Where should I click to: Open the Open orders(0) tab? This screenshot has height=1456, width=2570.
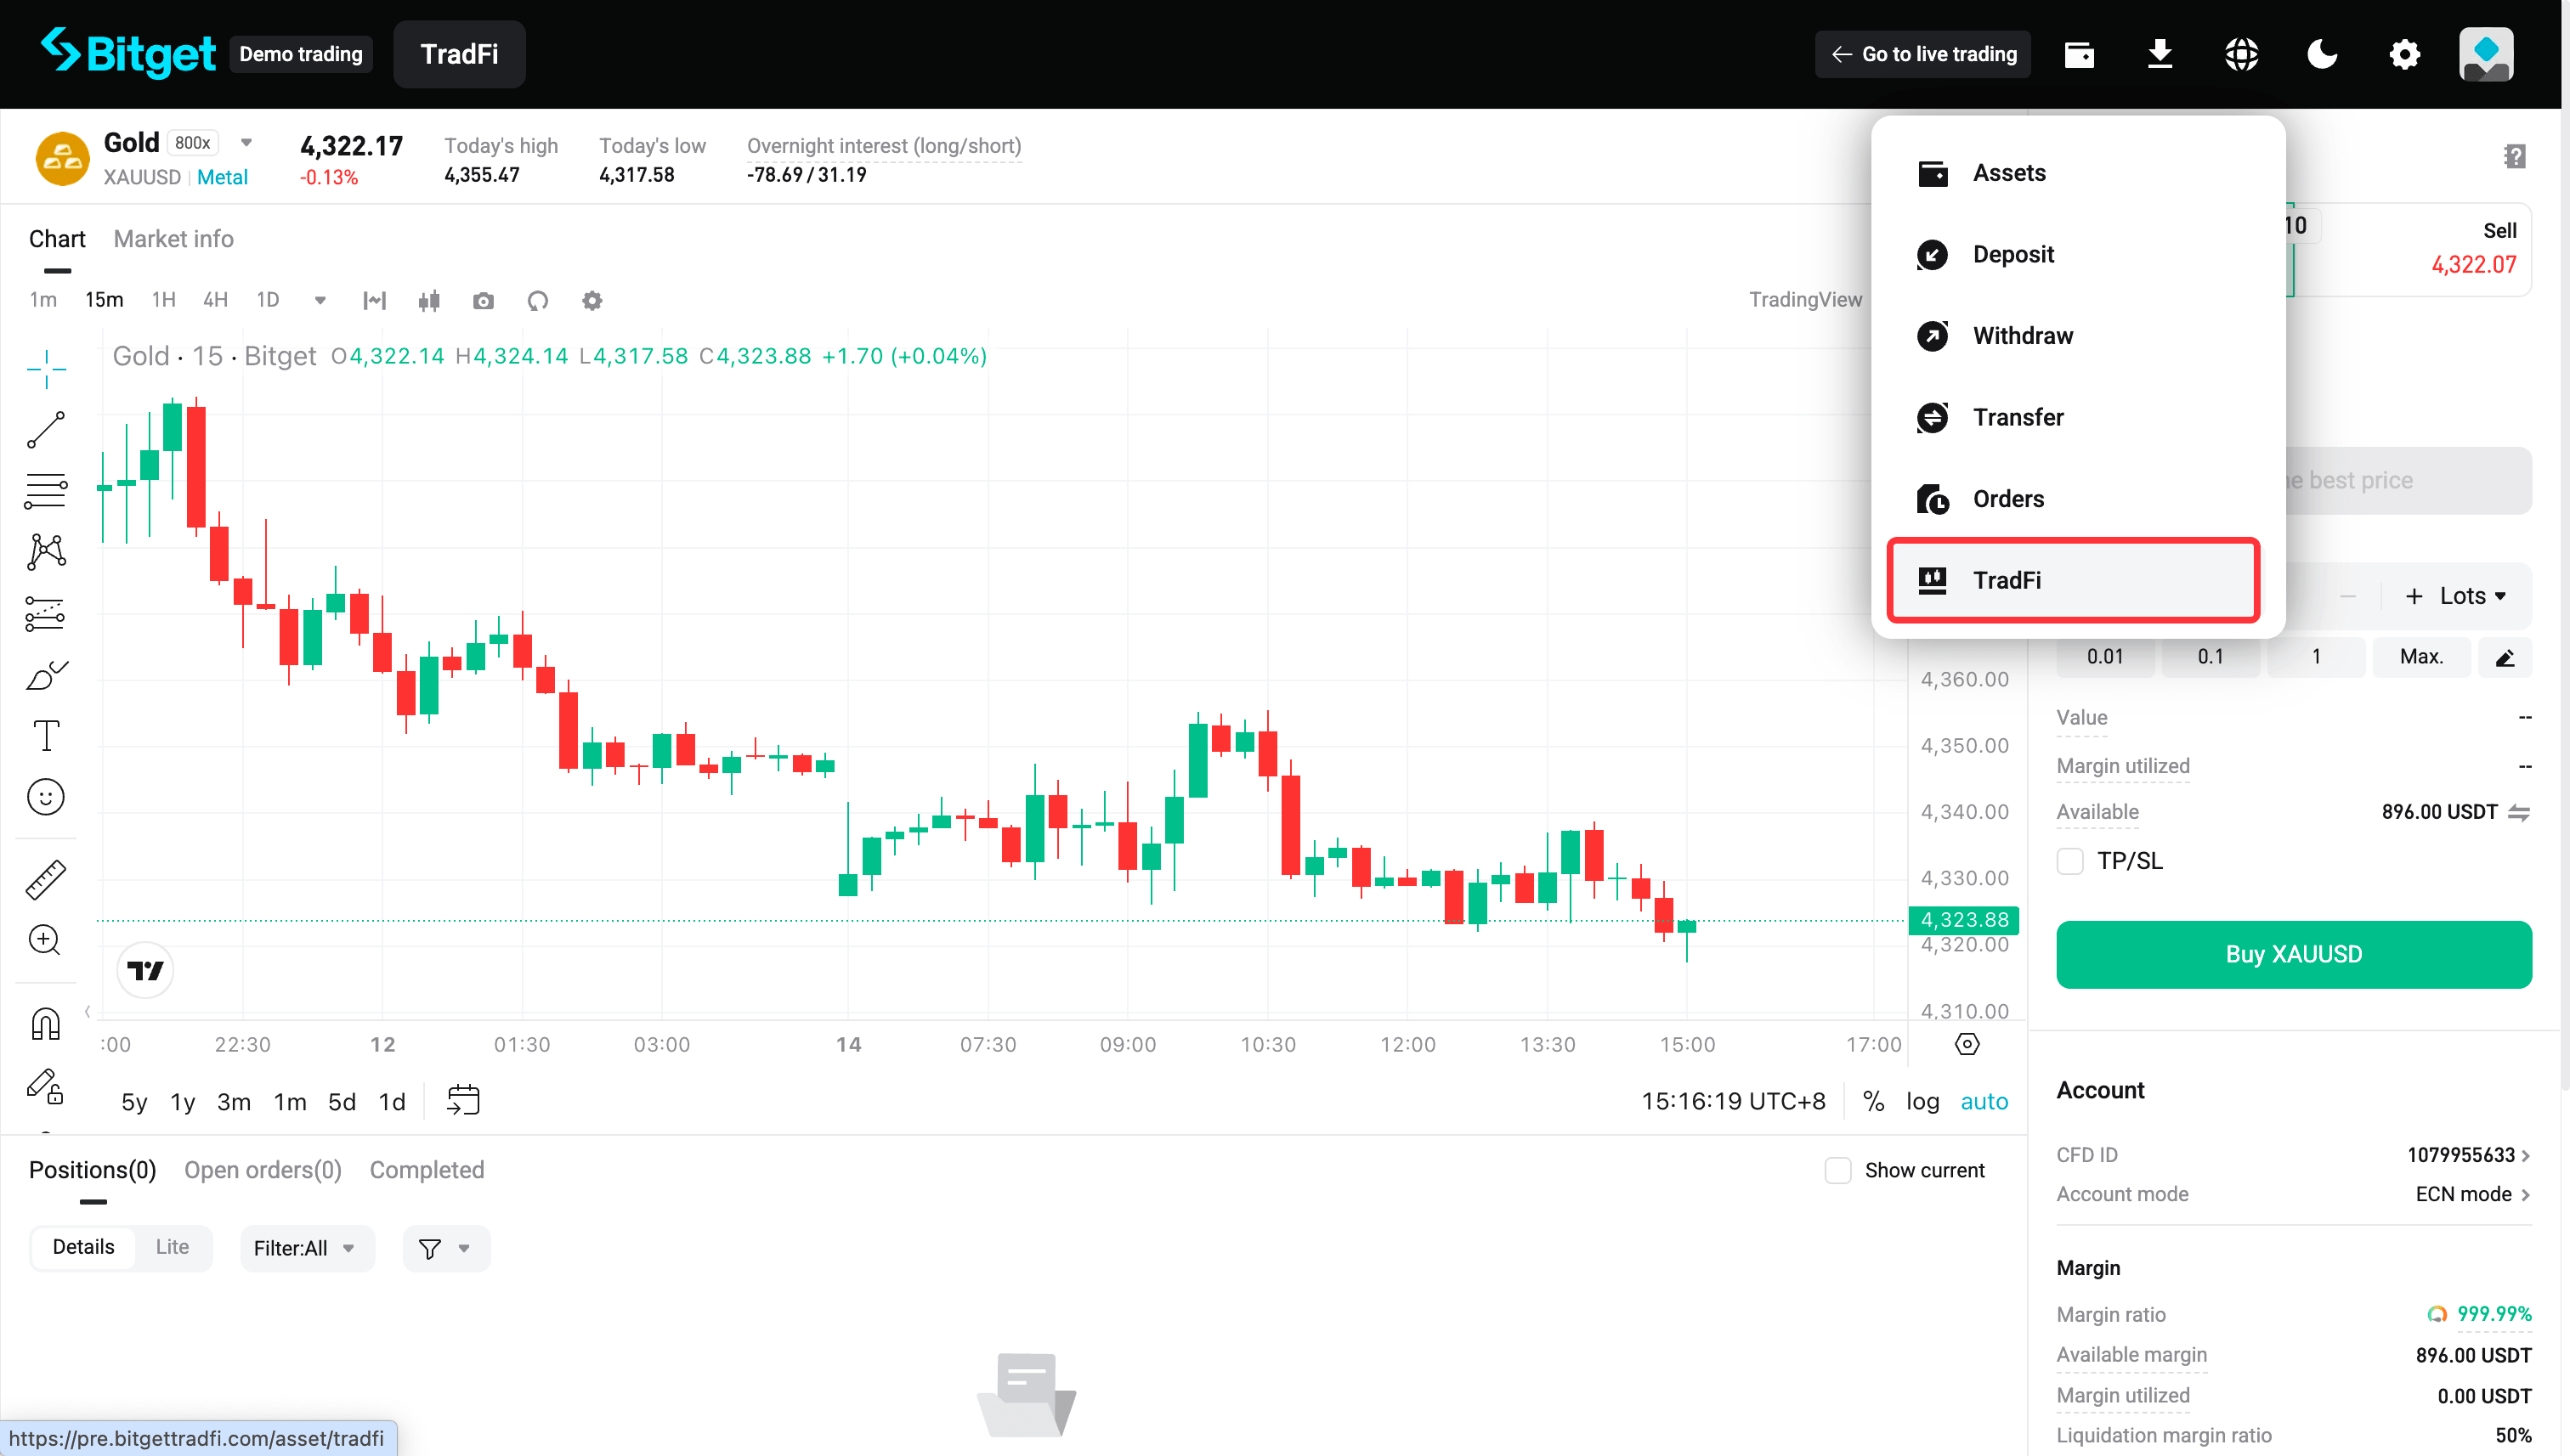[263, 1170]
